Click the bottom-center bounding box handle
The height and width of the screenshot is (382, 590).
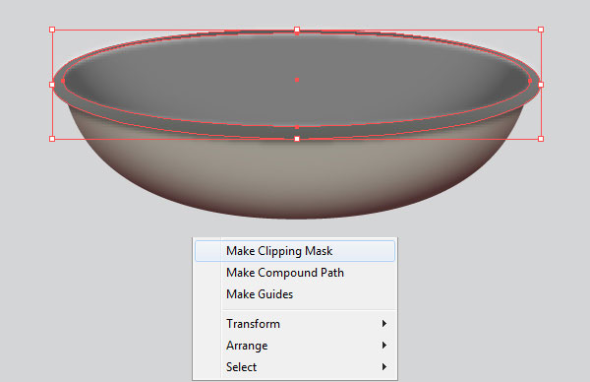[297, 139]
